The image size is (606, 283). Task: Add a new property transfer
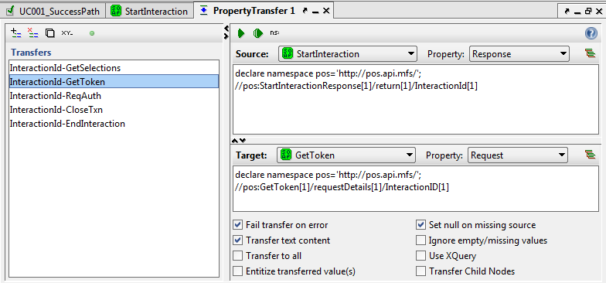(x=15, y=33)
